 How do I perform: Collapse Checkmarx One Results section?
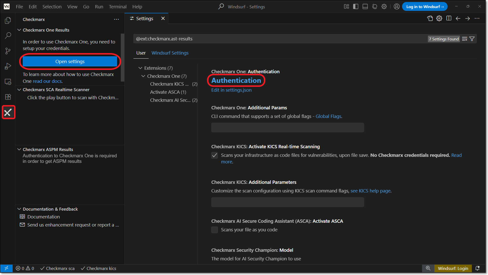(19, 30)
